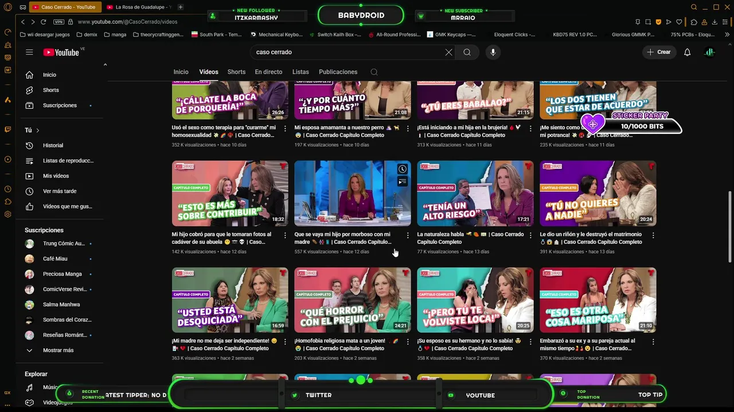Search within the channel using the magnifier
This screenshot has width=734, height=412.
(374, 72)
